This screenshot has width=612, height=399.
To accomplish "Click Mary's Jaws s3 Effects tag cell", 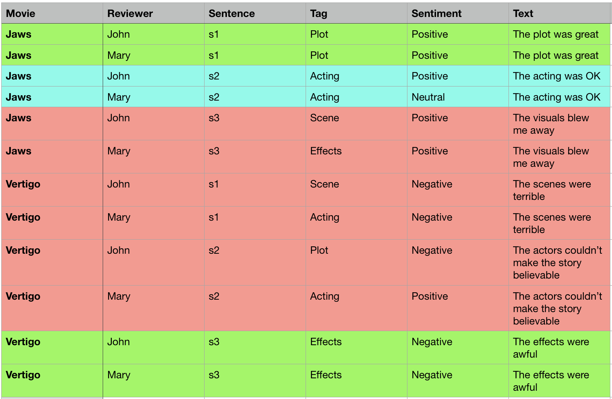I will tap(357, 157).
